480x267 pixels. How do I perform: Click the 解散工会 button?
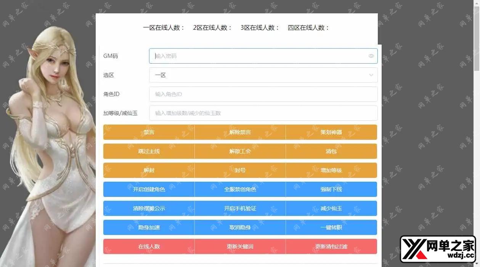pos(240,151)
